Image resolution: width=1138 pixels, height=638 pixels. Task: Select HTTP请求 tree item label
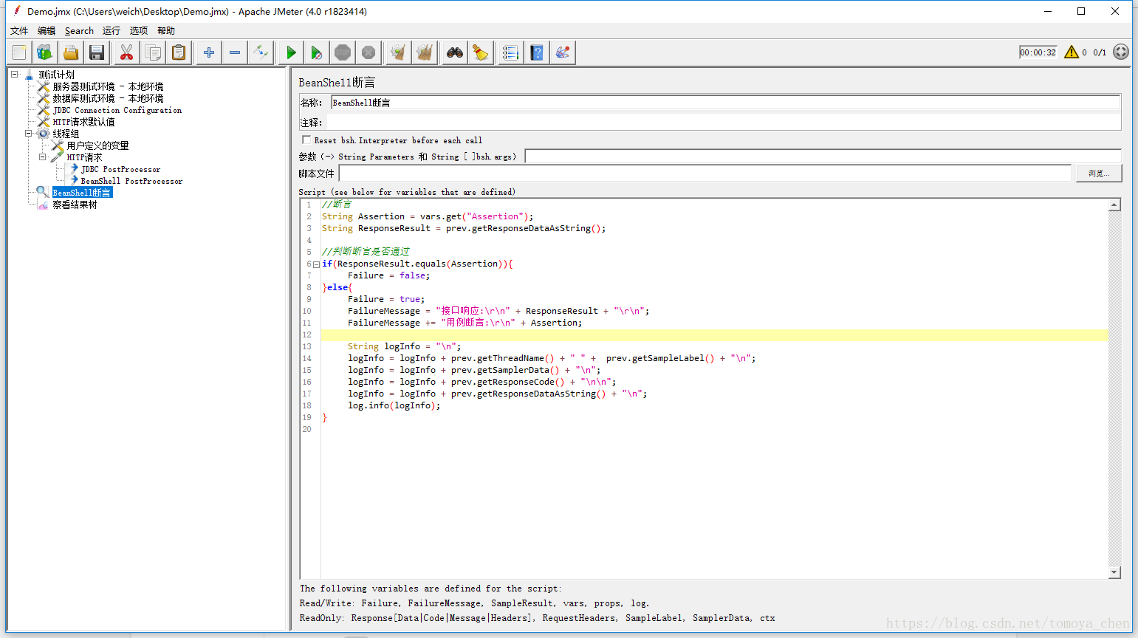[84, 157]
